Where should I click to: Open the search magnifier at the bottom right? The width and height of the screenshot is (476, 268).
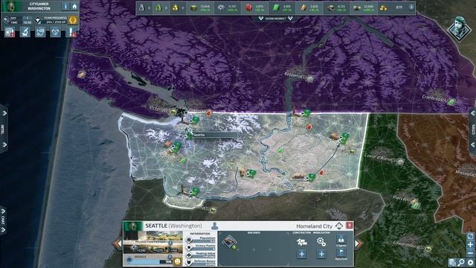tap(461, 262)
